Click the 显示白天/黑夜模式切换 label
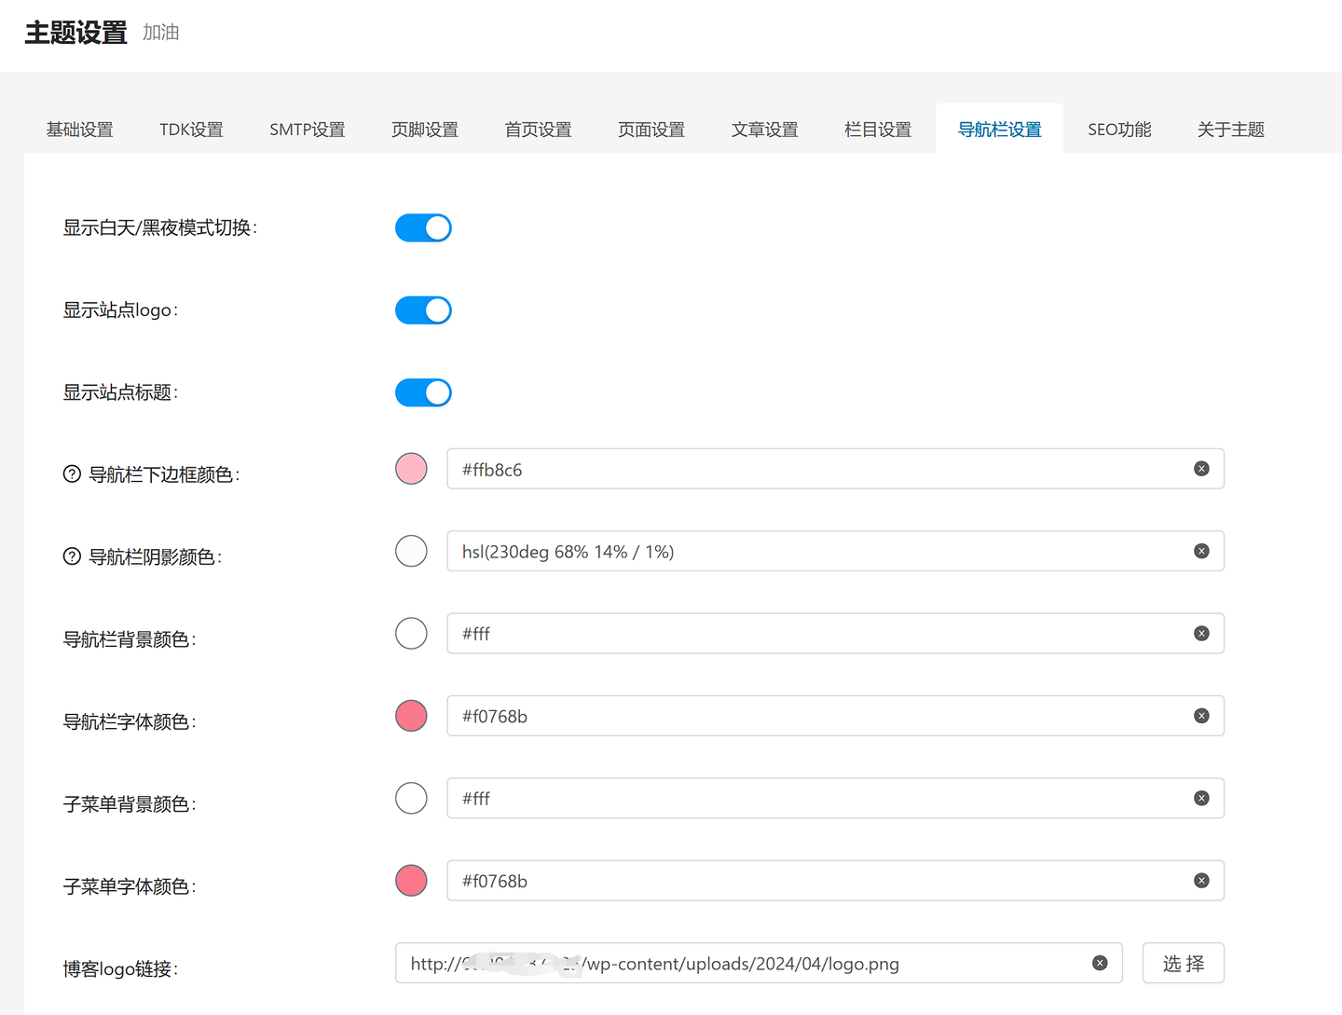The height and width of the screenshot is (1015, 1342). pos(160,228)
